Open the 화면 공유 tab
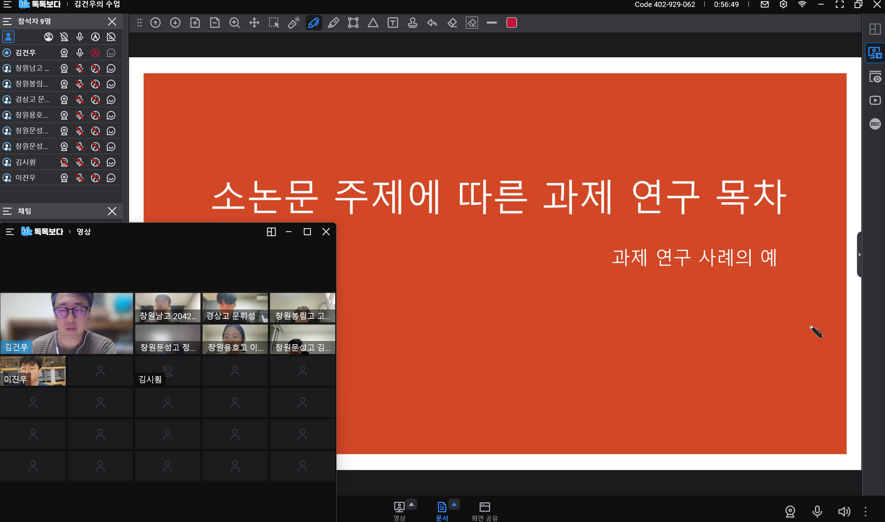Screen dimensions: 885x522 coord(484,511)
